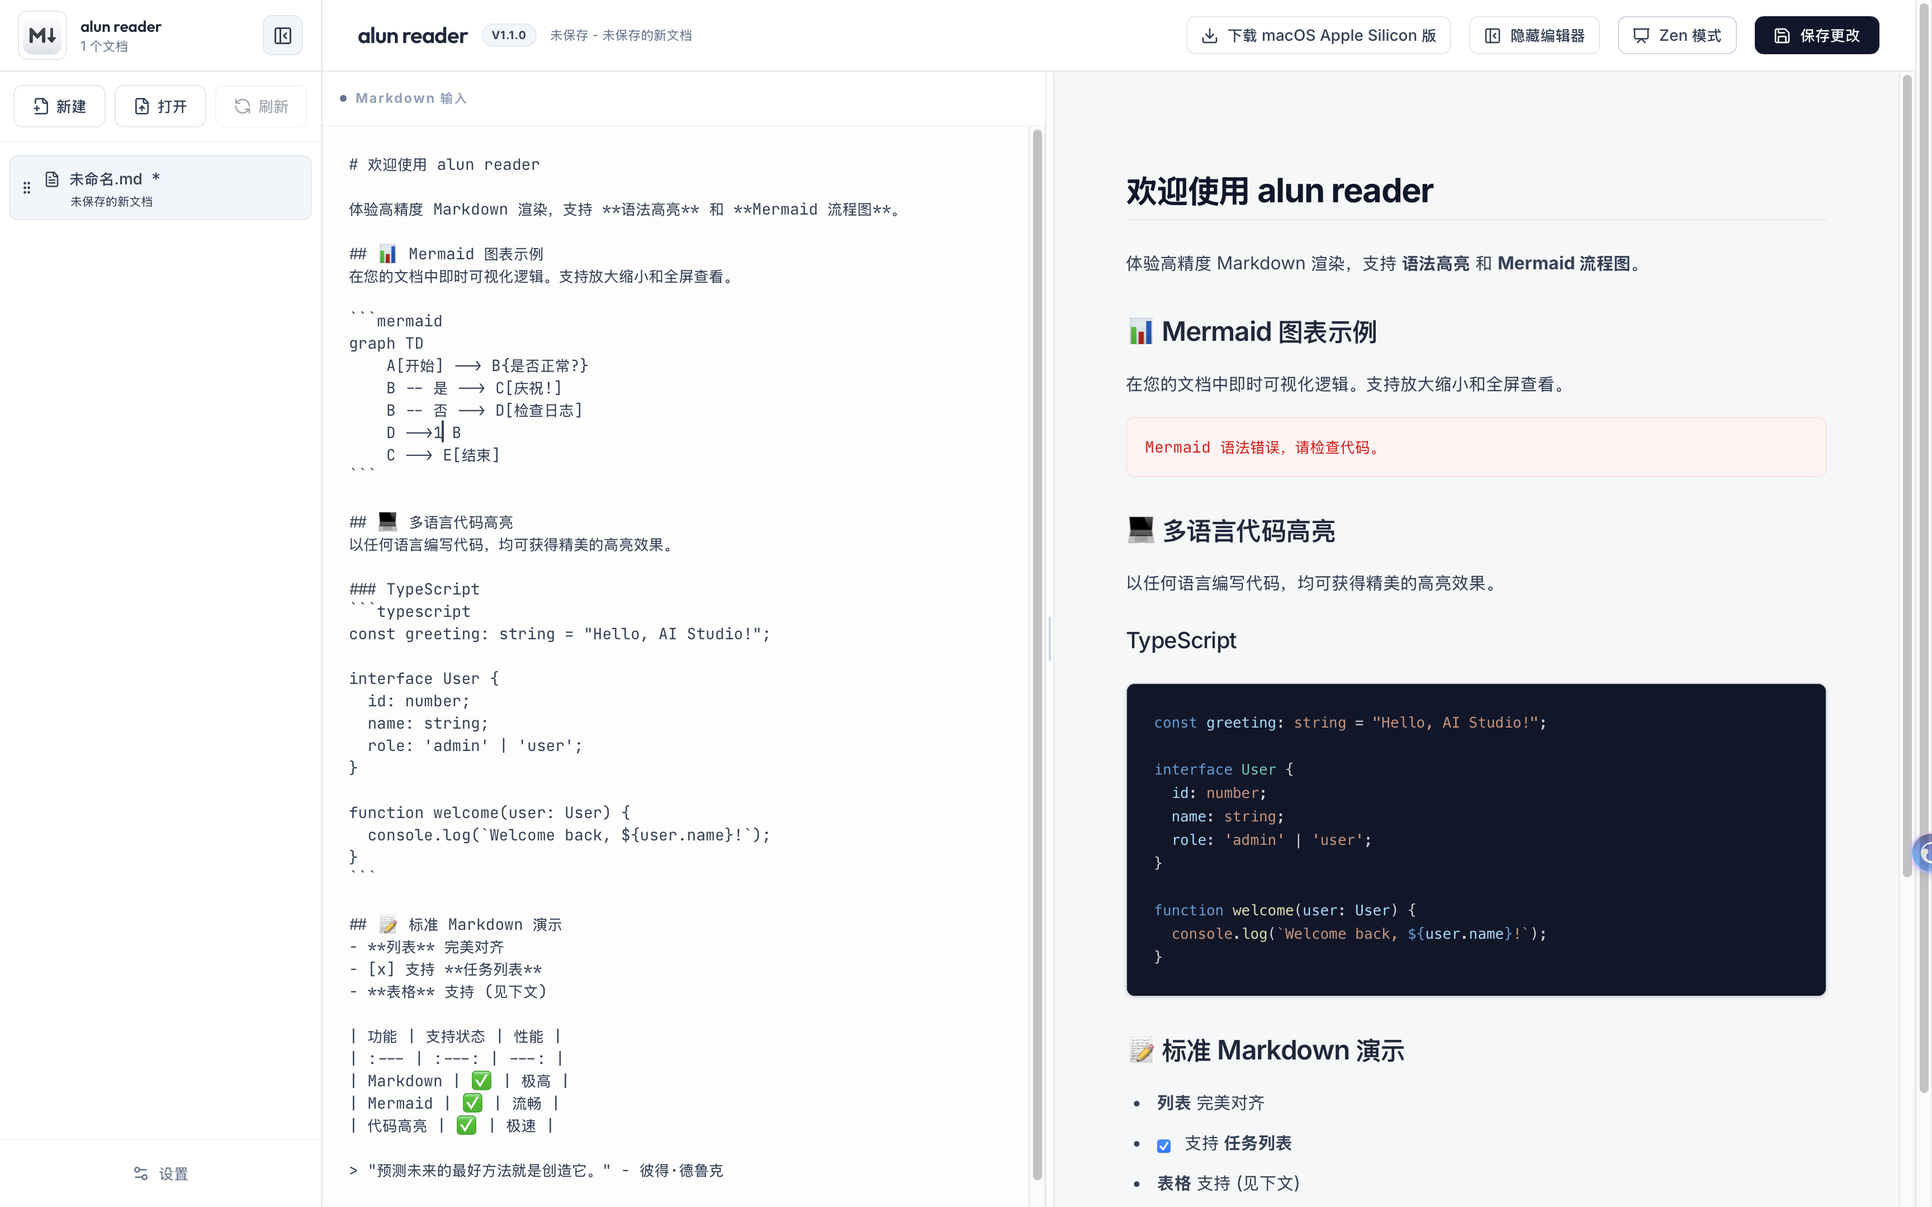Save changes with 保存更改 button
The image size is (1932, 1207).
[x=1816, y=35]
